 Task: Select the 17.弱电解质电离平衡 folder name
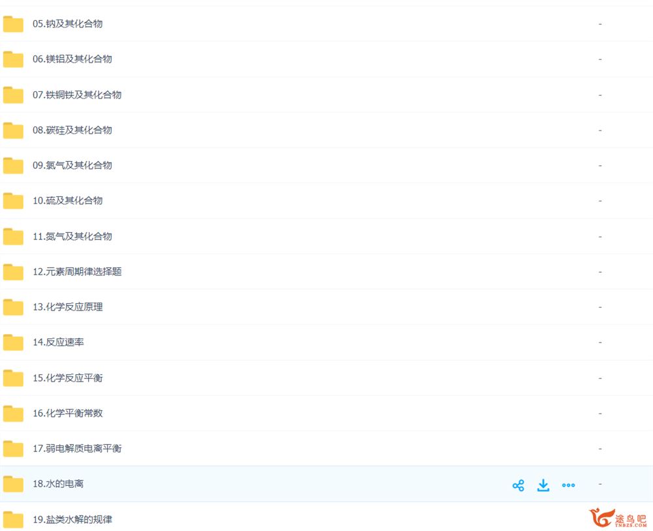tap(77, 448)
